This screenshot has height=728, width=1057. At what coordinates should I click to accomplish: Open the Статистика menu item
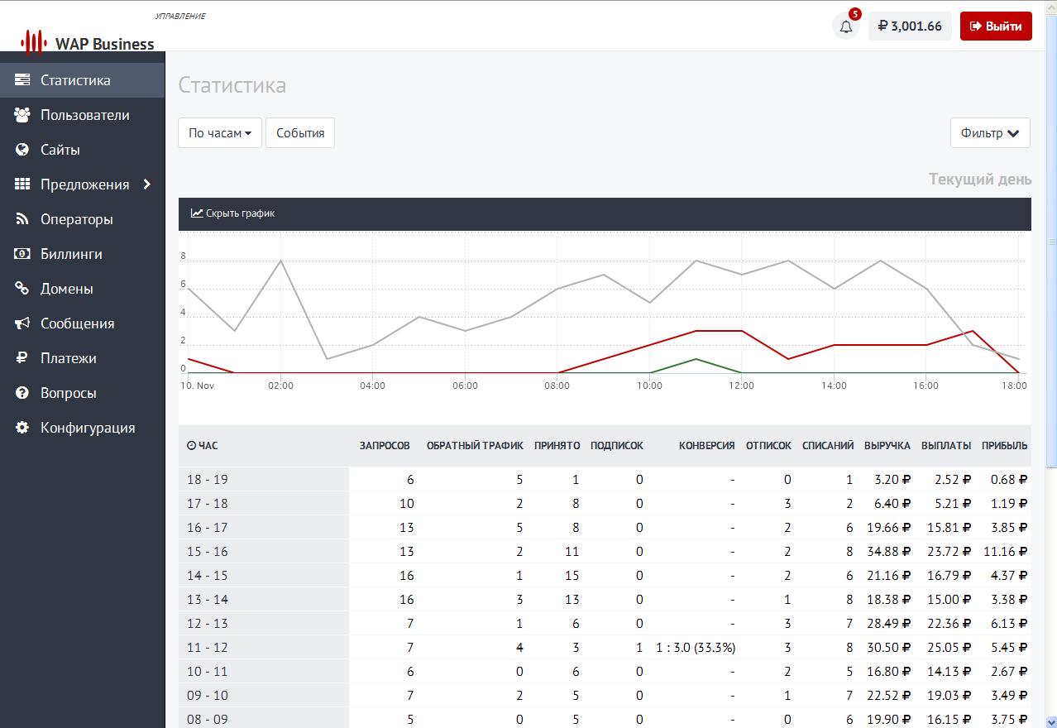point(75,80)
